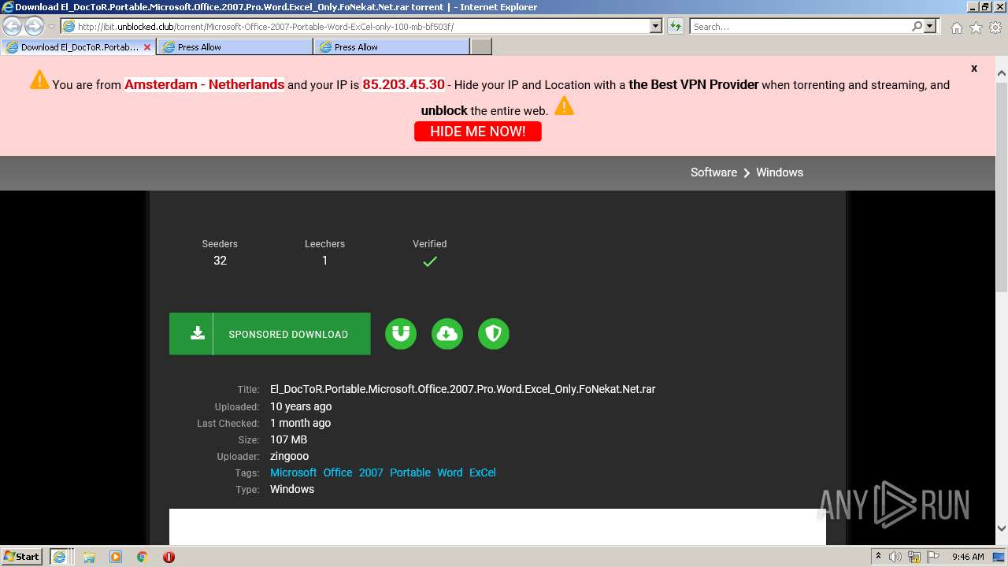Open Windows Explorer folder taskbar icon
The width and height of the screenshot is (1008, 567).
click(89, 557)
